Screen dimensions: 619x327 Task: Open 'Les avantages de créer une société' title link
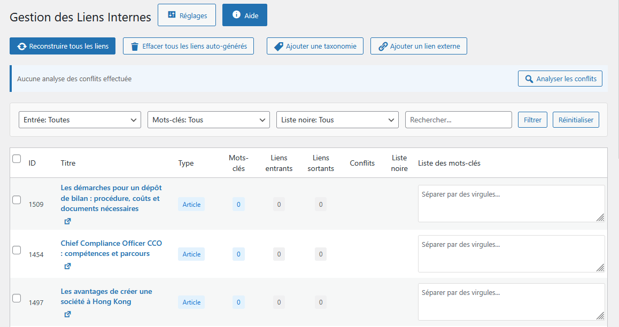(106, 297)
